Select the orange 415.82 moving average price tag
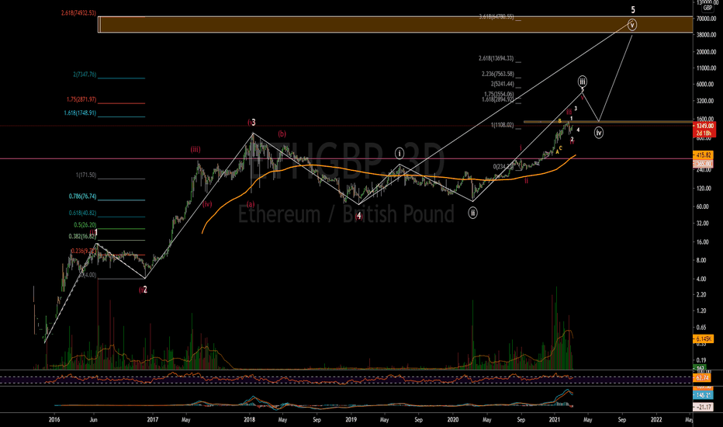Screen dimensions: 723x427 click(x=703, y=155)
